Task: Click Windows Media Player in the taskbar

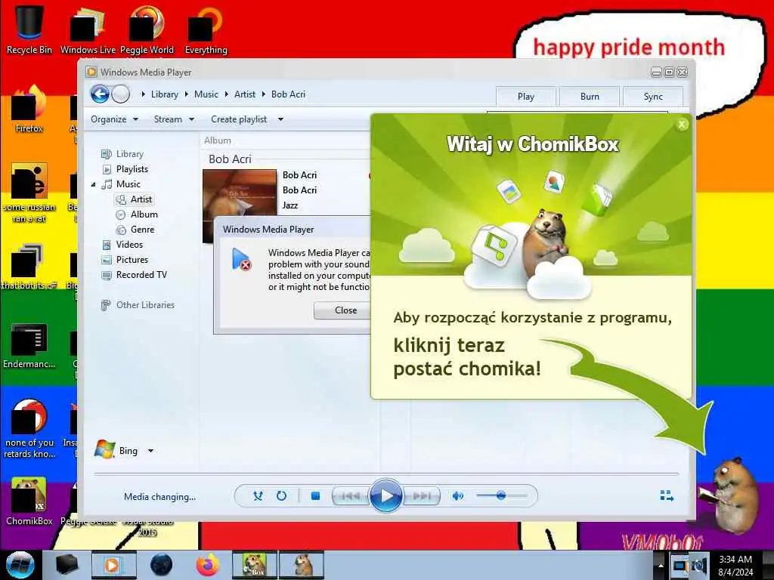Action: pyautogui.click(x=113, y=565)
